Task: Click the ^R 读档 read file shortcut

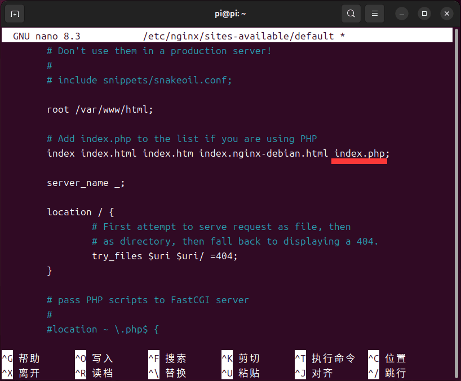Action: [94, 373]
